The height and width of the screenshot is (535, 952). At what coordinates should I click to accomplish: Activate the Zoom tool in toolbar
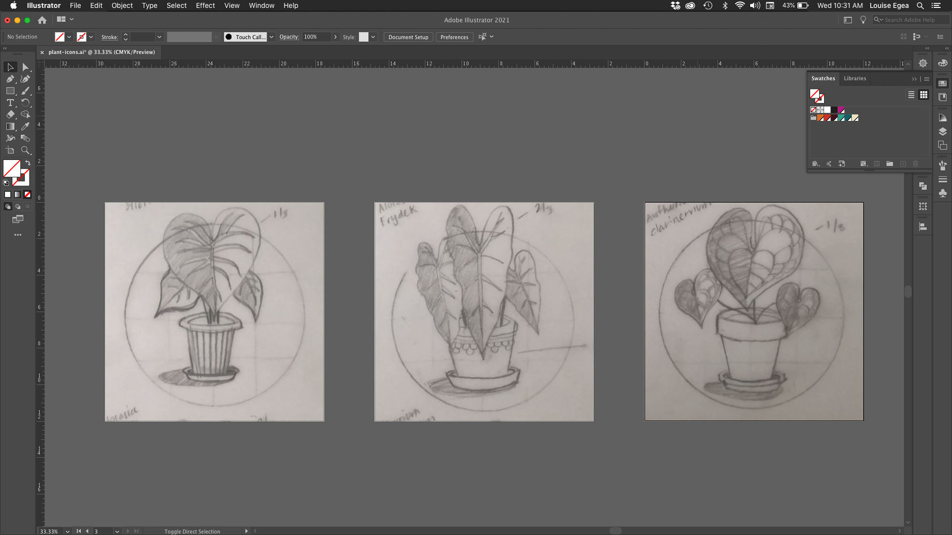tap(25, 150)
